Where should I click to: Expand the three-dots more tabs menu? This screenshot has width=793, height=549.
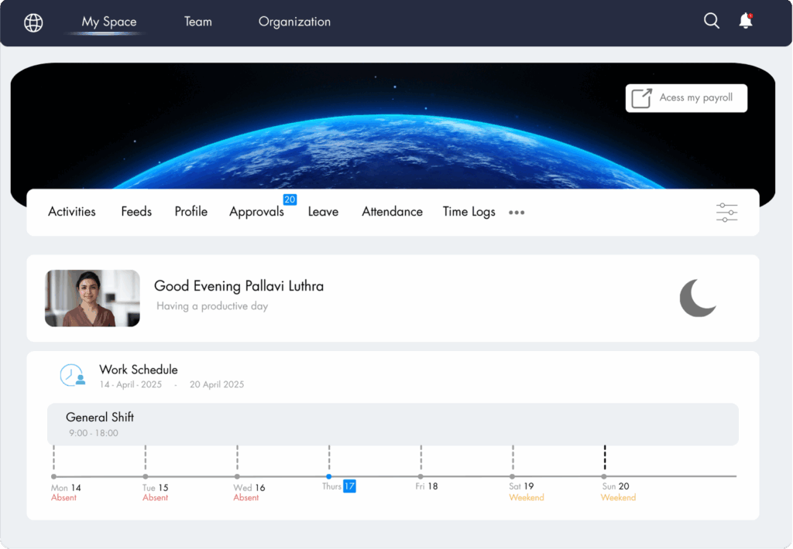(x=517, y=213)
